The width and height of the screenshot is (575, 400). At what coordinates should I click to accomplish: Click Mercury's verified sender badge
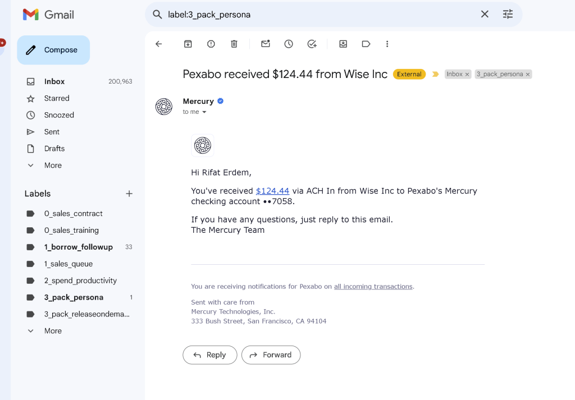pyautogui.click(x=220, y=101)
